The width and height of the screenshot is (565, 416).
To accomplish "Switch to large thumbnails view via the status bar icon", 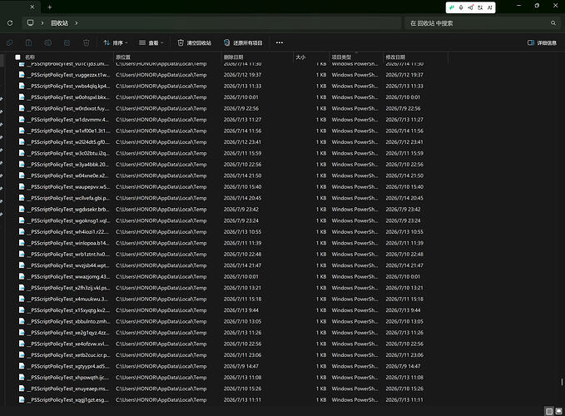I will [558, 411].
